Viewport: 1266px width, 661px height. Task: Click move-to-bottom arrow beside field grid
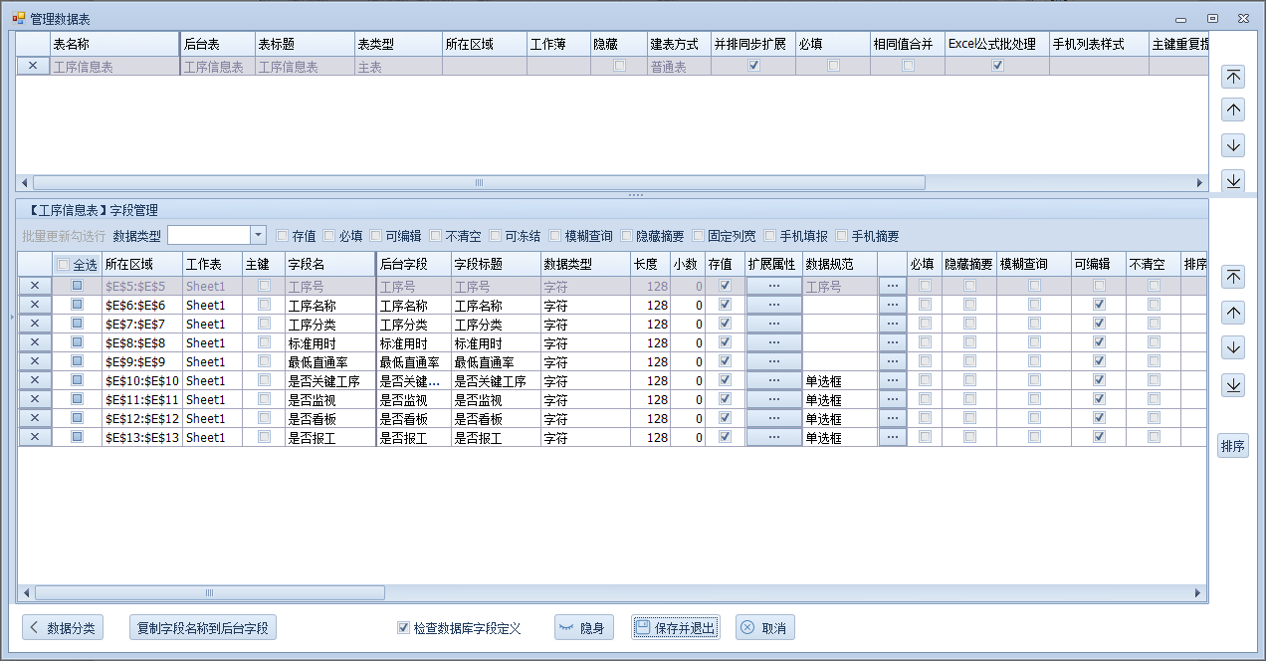click(1233, 385)
